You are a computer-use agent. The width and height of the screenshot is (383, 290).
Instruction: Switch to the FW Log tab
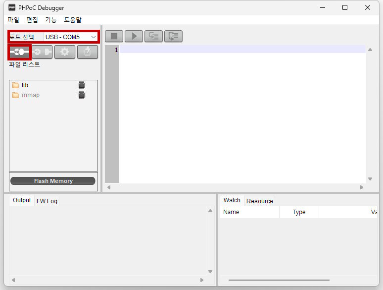pyautogui.click(x=47, y=201)
